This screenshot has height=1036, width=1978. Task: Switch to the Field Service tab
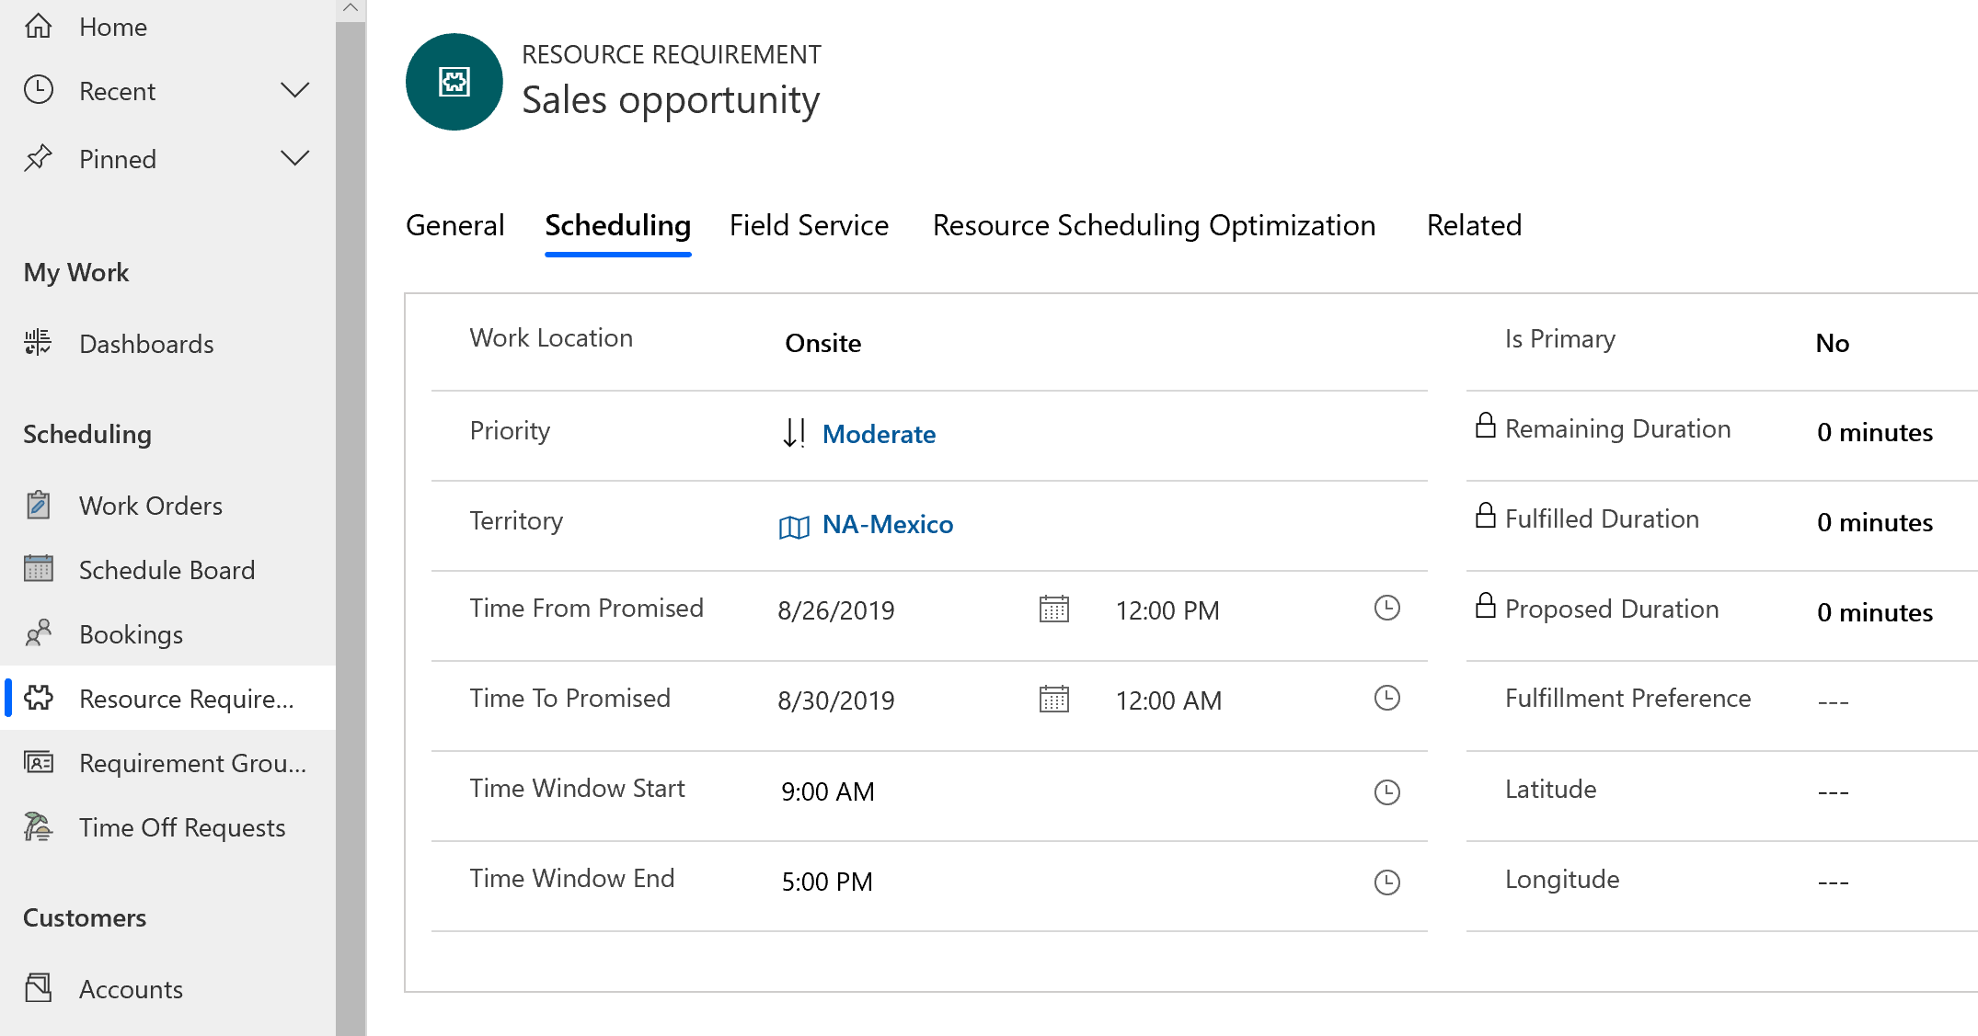coord(807,224)
